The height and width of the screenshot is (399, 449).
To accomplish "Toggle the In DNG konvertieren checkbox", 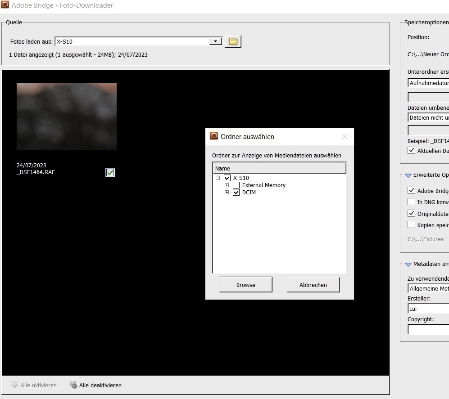I will point(411,202).
